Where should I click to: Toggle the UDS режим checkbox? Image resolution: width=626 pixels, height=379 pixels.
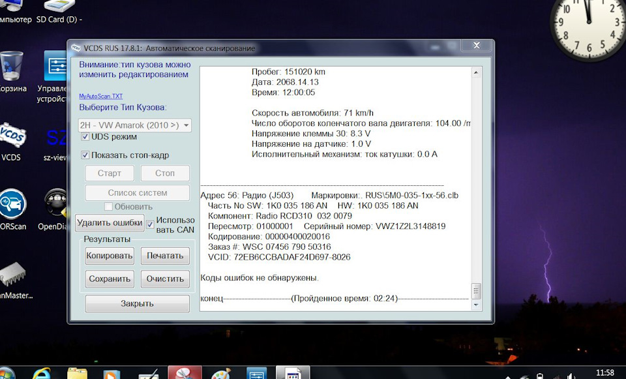pos(85,137)
